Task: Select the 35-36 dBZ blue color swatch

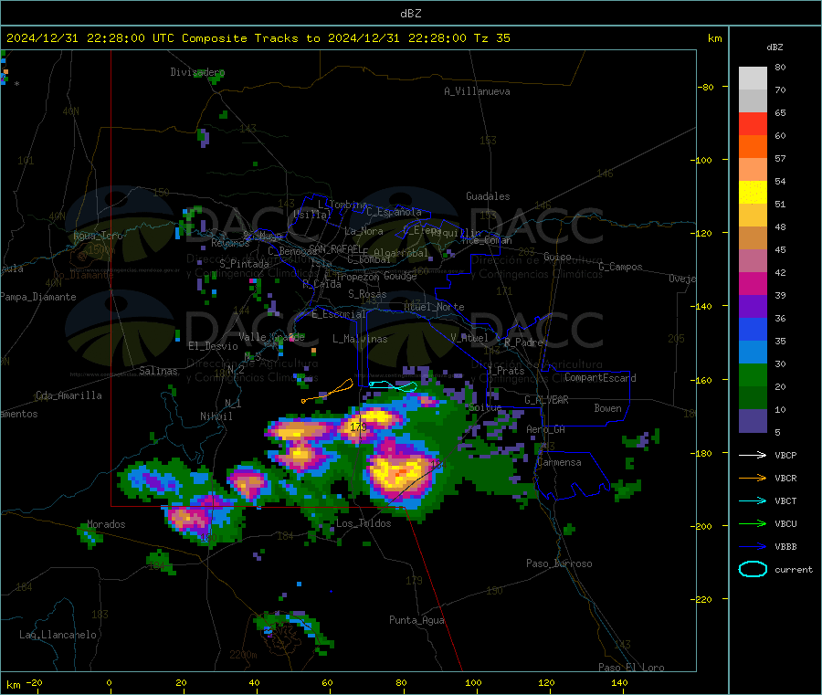Action: 753,329
